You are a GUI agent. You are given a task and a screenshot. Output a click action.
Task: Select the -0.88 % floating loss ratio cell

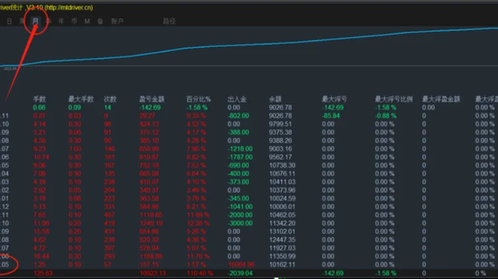(386, 116)
